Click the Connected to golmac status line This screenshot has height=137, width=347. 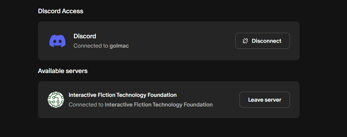[x=101, y=46]
